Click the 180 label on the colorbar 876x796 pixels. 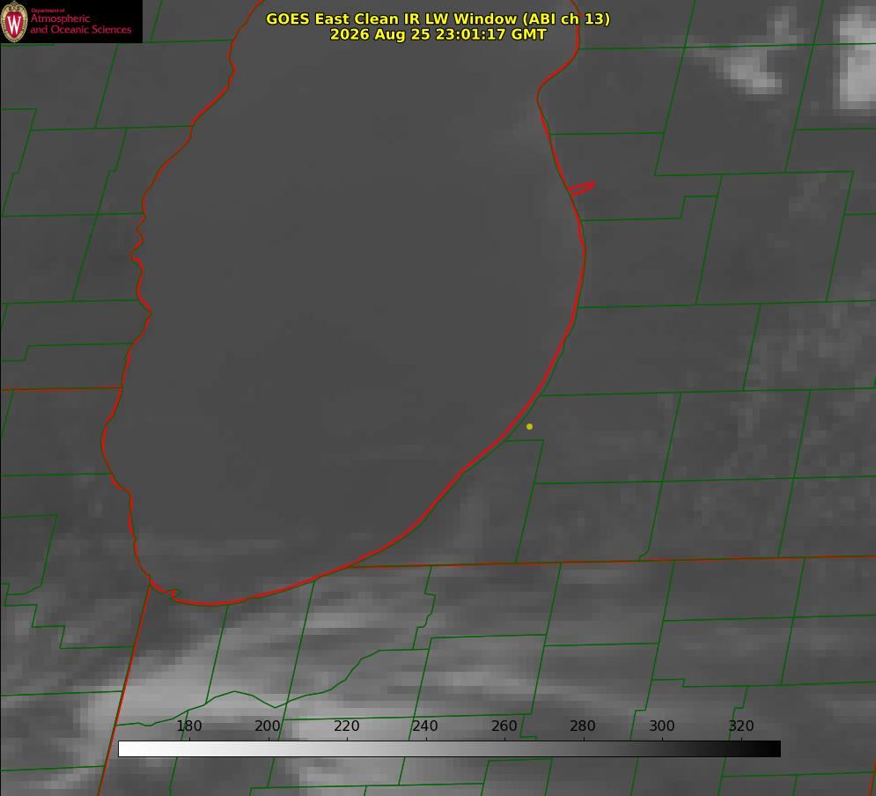[x=189, y=726]
